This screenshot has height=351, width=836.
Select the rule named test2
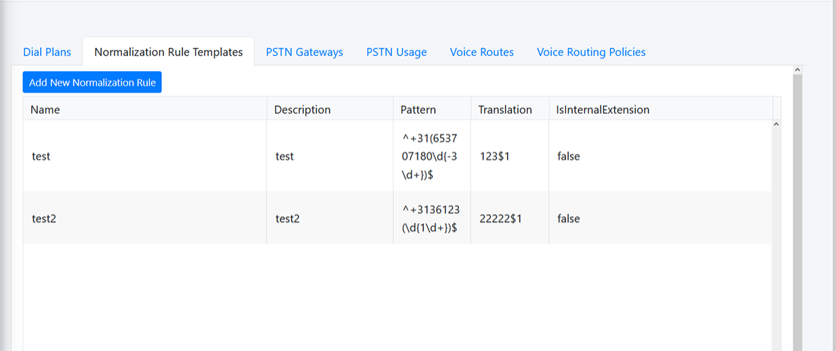coord(44,219)
